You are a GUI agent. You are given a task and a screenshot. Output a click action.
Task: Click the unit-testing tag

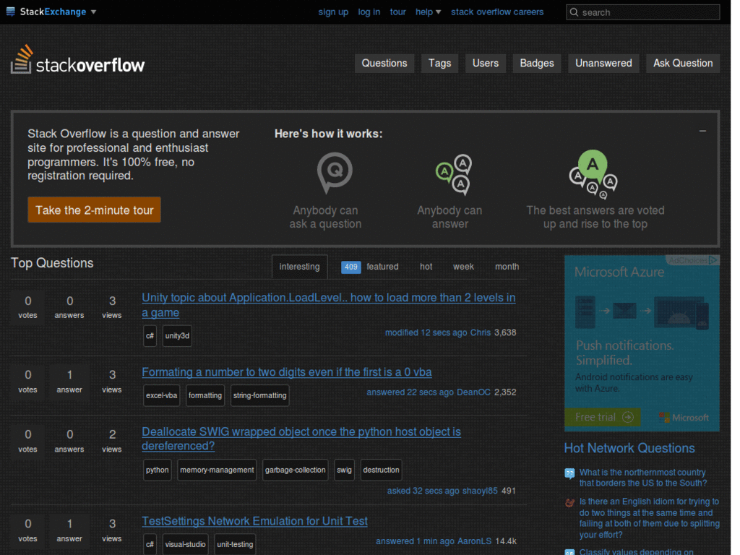235,545
